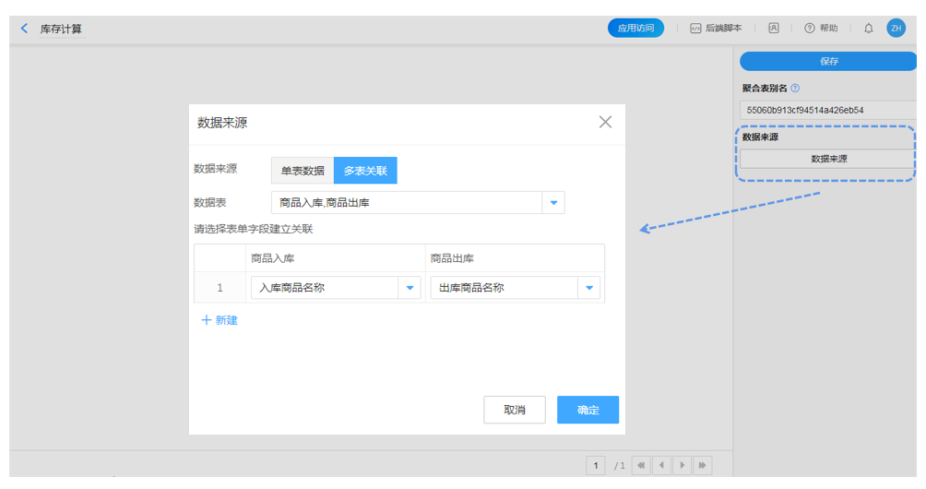Close the 数据来源 dialog with X
Viewport: 926px width, 489px height.
coord(605,122)
